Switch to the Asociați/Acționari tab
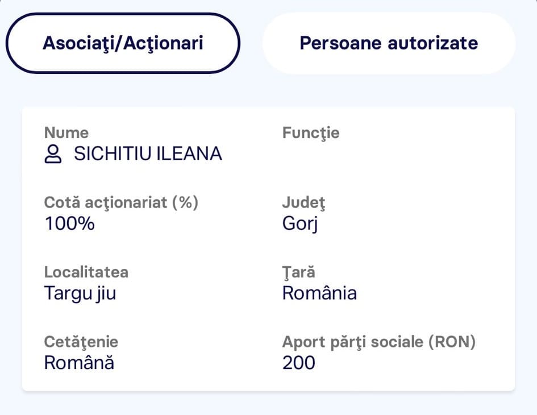Image resolution: width=537 pixels, height=415 pixels. [123, 43]
